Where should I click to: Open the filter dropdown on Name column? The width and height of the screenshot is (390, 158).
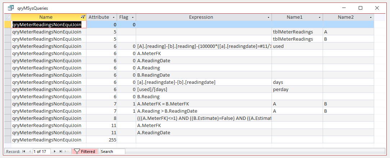(83, 17)
